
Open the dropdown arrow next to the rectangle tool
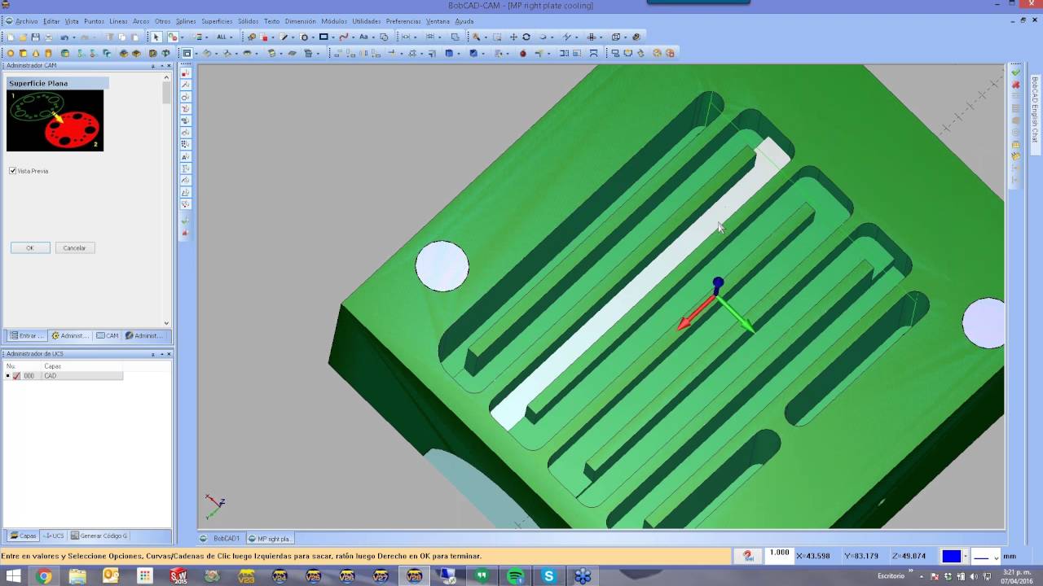tap(333, 37)
